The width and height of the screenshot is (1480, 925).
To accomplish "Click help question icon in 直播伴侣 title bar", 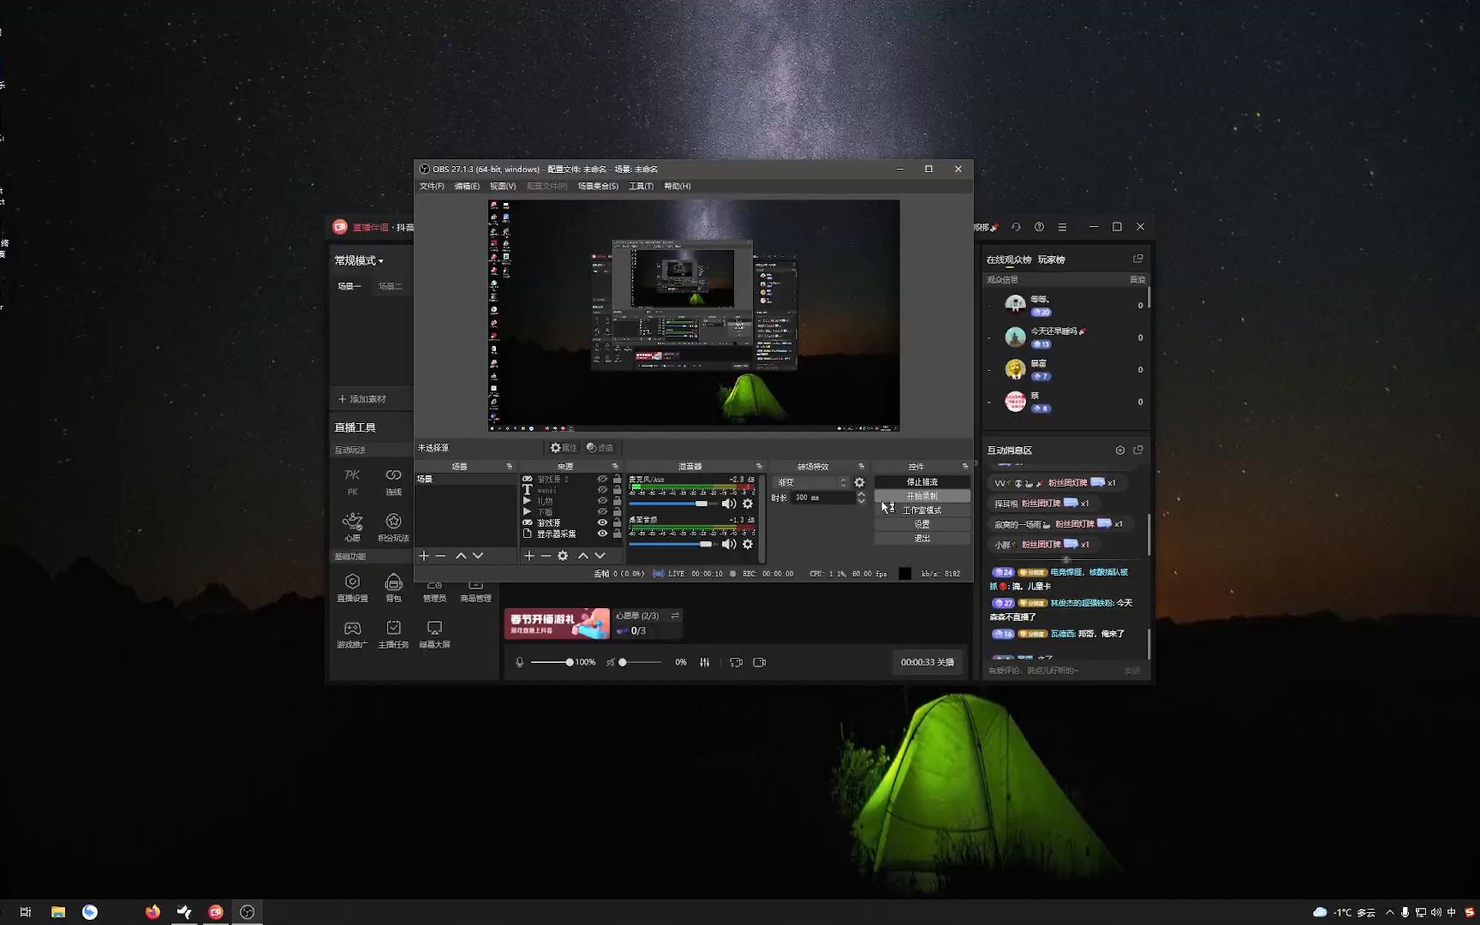I will pos(1039,227).
